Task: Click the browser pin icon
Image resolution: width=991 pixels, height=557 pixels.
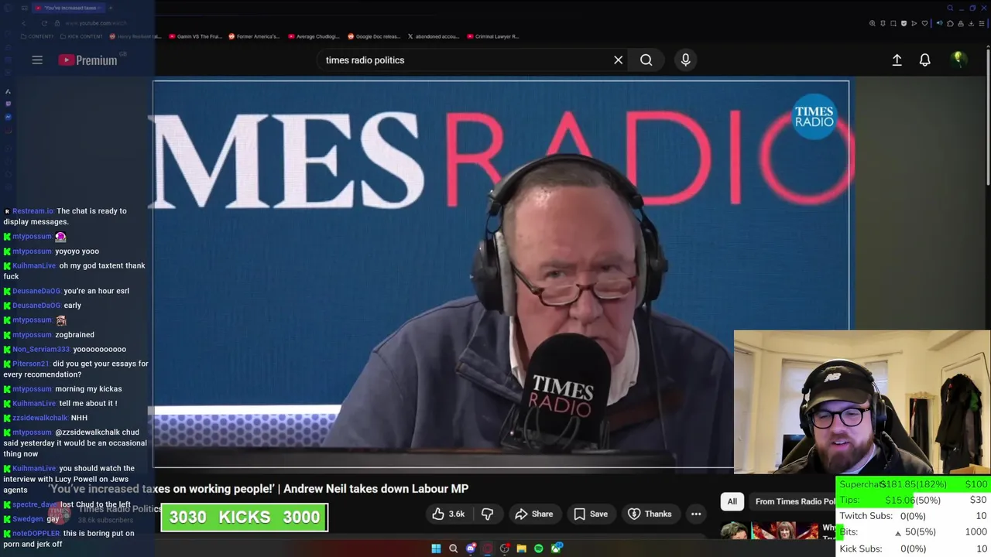Action: [x=883, y=23]
